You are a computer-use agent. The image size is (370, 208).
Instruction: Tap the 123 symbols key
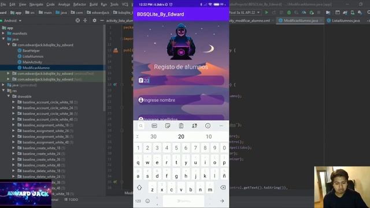(138, 201)
